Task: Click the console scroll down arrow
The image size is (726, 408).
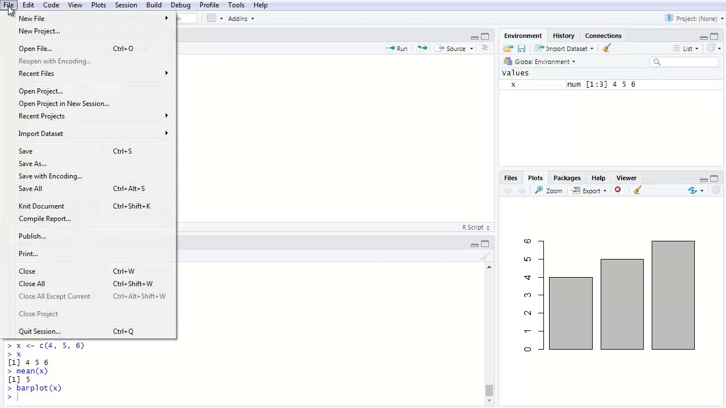Action: coord(489,401)
